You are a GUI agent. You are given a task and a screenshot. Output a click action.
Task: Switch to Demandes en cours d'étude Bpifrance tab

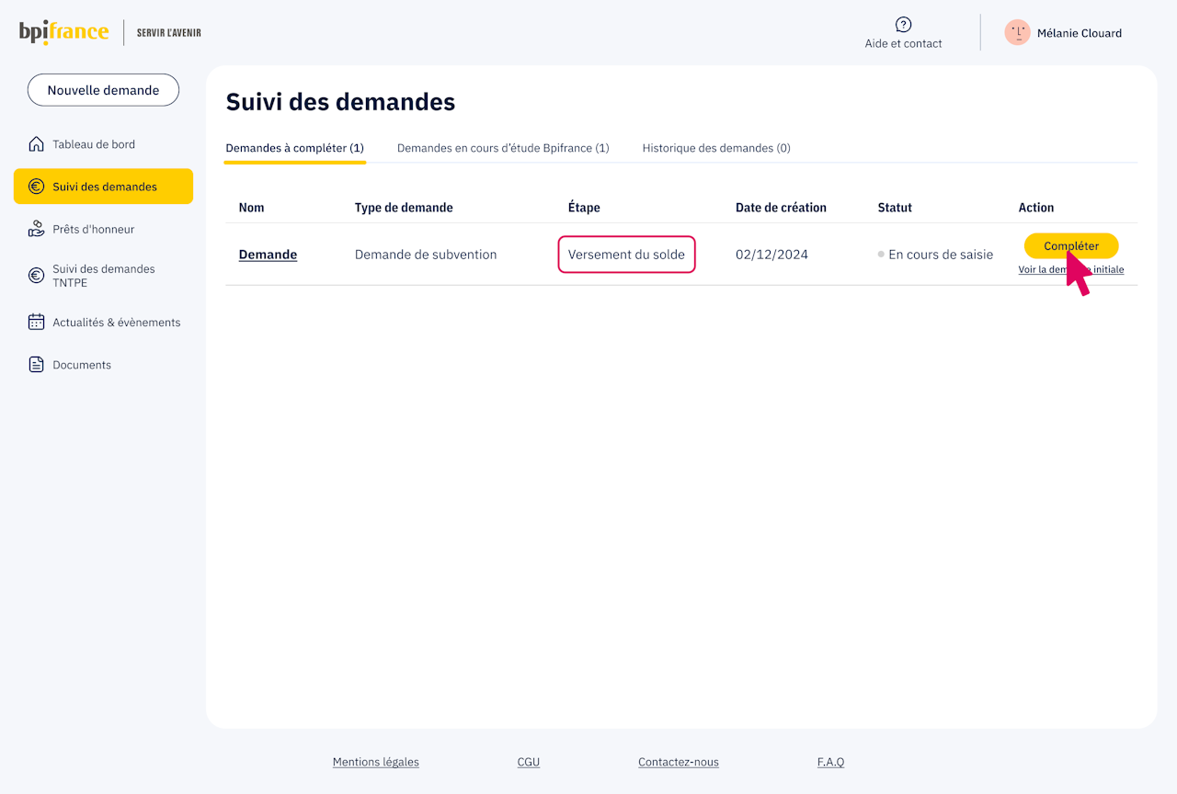click(503, 148)
